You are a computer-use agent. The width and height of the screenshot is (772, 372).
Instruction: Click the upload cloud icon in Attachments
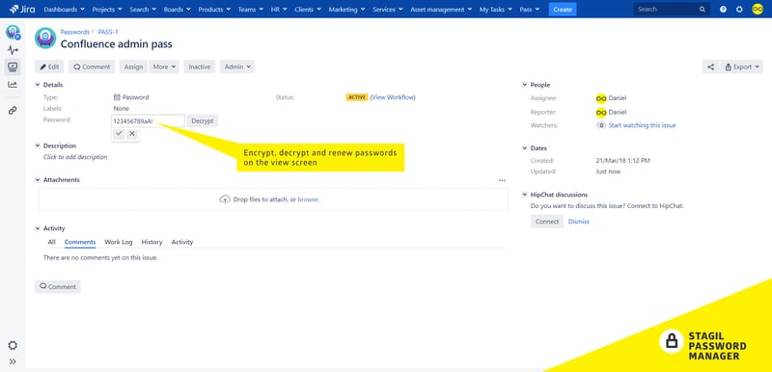tap(225, 199)
